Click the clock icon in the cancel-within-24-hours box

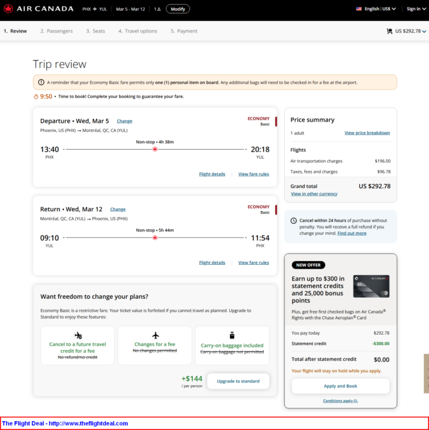(x=294, y=221)
